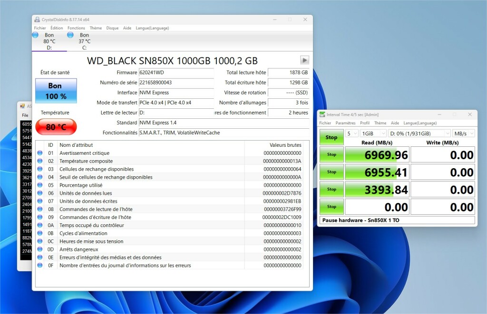Image resolution: width=487 pixels, height=314 pixels.
Task: Click the Bon 100% health status
Action: pos(56,90)
